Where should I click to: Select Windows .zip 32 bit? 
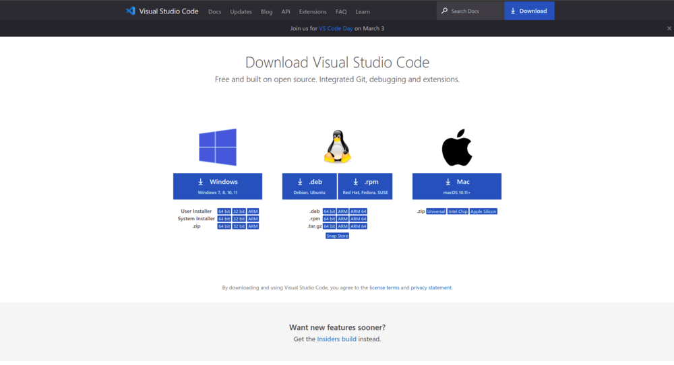click(239, 226)
